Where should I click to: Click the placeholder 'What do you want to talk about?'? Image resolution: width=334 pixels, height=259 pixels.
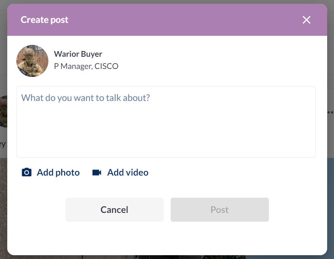[86, 98]
